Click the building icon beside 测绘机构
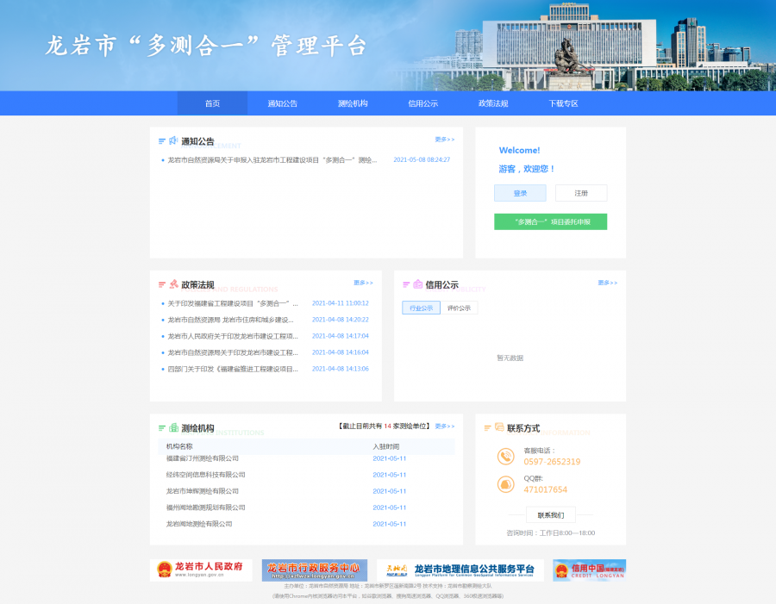Viewport: 776px width, 604px height. [173, 428]
